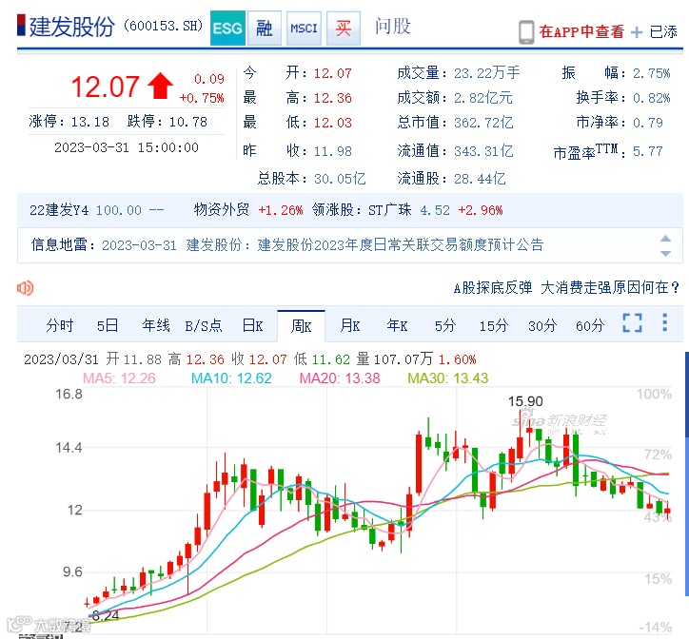Click the stock name 建发股份
Image resolution: width=689 pixels, height=639 pixels.
(x=72, y=27)
